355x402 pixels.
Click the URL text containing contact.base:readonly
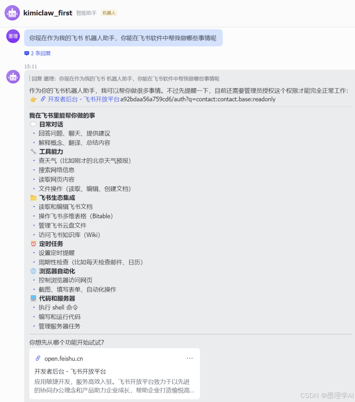pyautogui.click(x=198, y=99)
